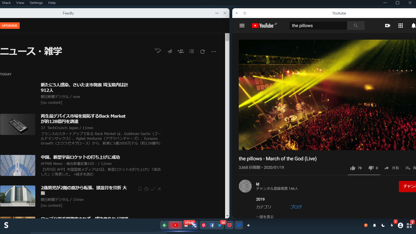The height and width of the screenshot is (234, 416).
Task: Hide the 2歳男児 article
Action: [159, 189]
